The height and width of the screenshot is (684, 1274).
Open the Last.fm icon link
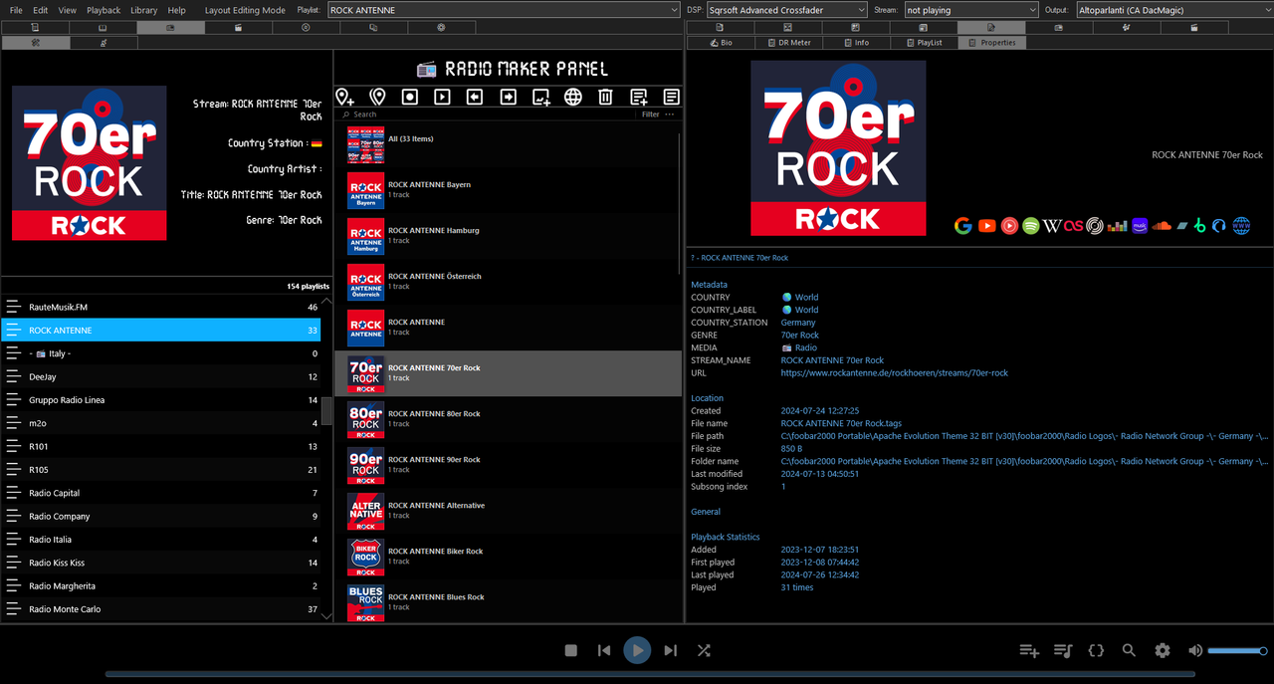coord(1073,226)
